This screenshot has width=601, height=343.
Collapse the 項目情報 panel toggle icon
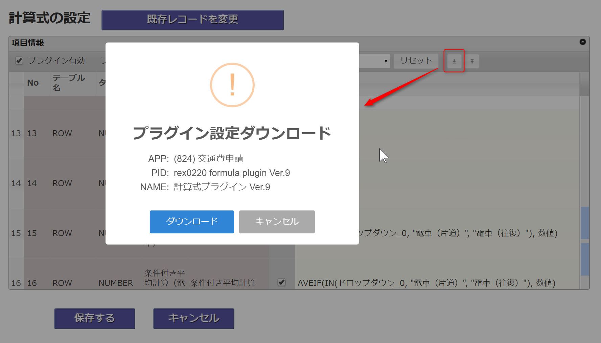582,42
